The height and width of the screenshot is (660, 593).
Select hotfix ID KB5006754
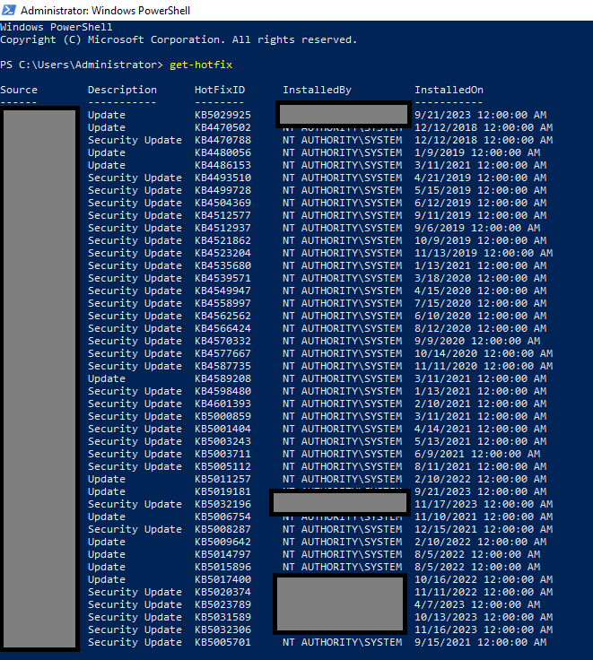point(222,517)
